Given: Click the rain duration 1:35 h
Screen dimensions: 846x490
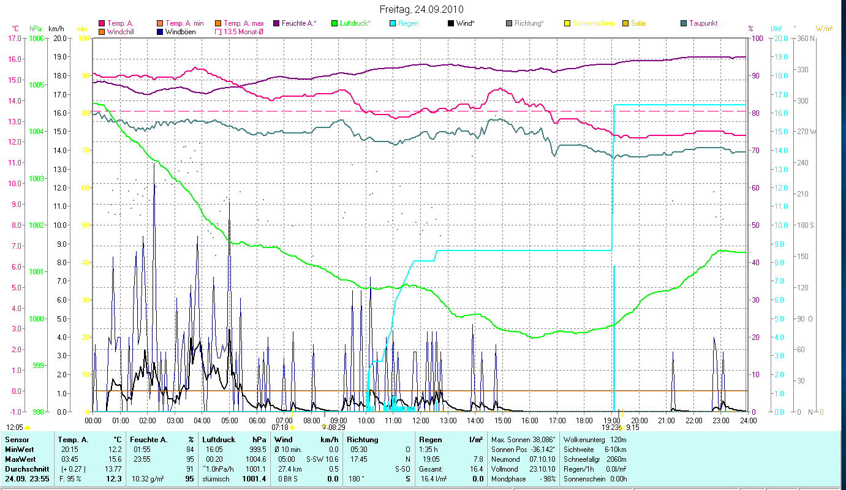Looking at the screenshot, I should pos(429,450).
